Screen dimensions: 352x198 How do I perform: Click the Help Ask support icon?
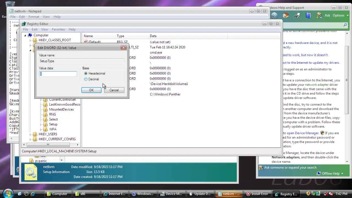click(x=319, y=15)
